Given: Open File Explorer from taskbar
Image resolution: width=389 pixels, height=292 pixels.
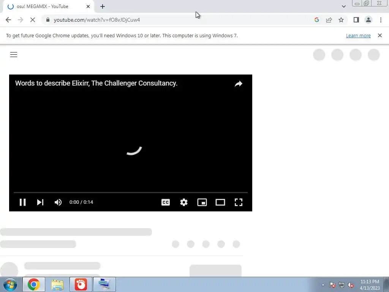Looking at the screenshot, I should (x=57, y=284).
